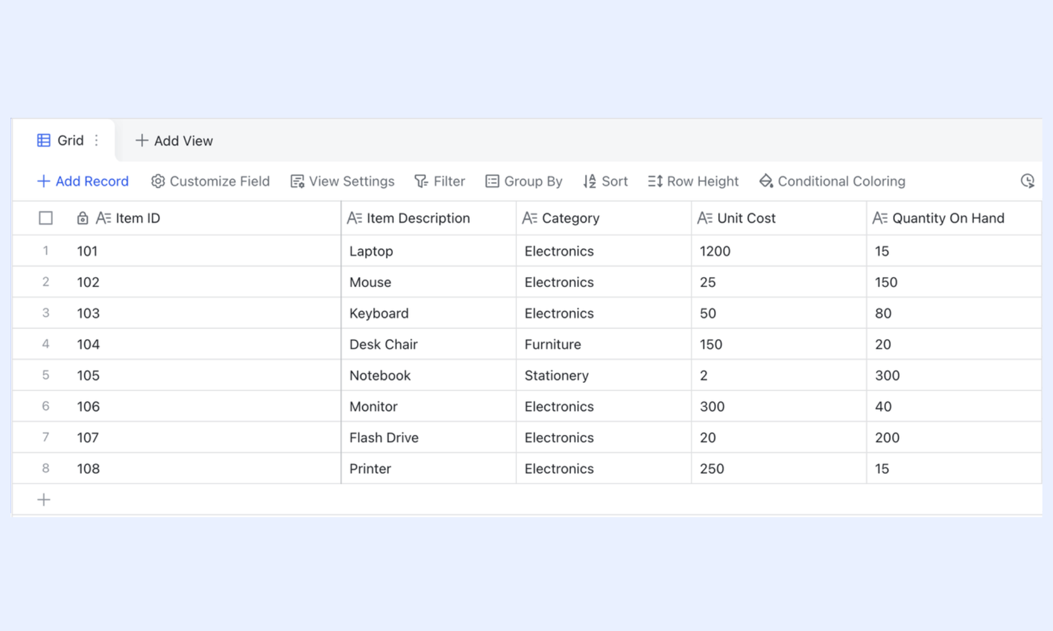Select the cell with Item ID 108
Screen dimensions: 1053x631
205,468
